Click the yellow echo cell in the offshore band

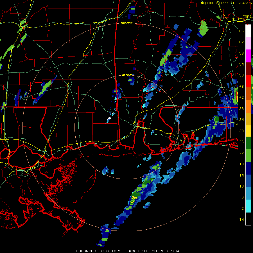pos(134,198)
